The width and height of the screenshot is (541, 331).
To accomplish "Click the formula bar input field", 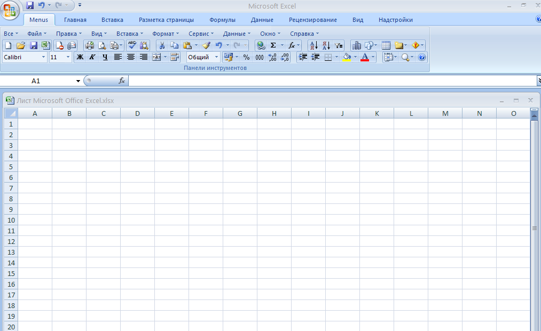I will click(332, 81).
